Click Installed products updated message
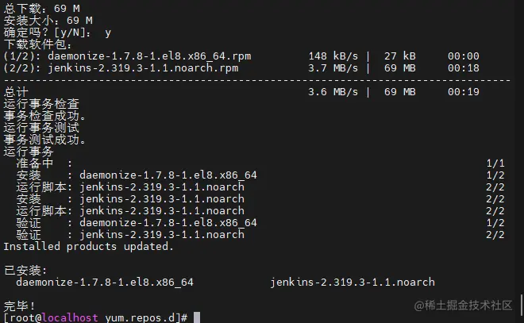 click(88, 246)
